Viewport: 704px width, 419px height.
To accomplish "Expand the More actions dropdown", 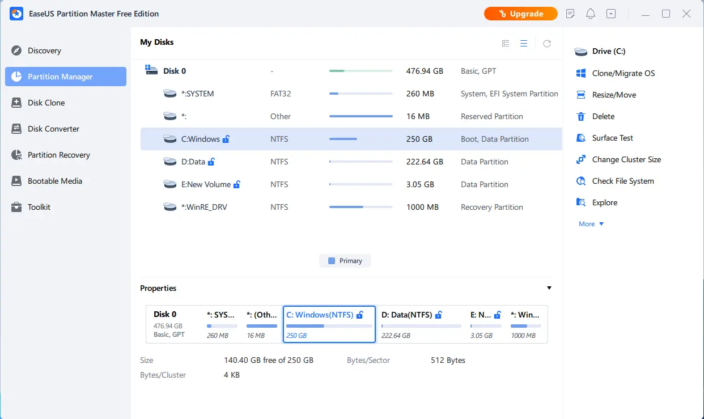I will (591, 224).
